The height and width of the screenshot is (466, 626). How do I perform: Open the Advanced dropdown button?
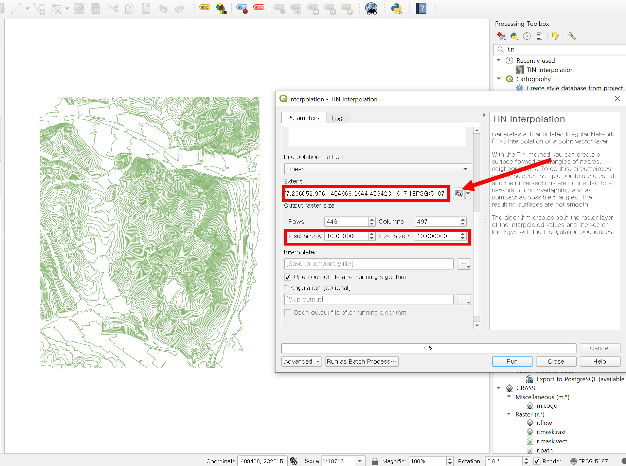pyautogui.click(x=301, y=362)
